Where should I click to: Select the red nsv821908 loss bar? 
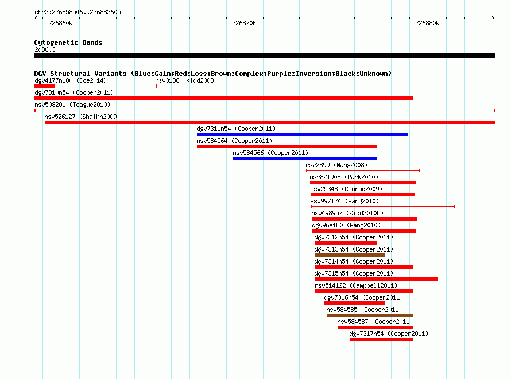(x=363, y=183)
